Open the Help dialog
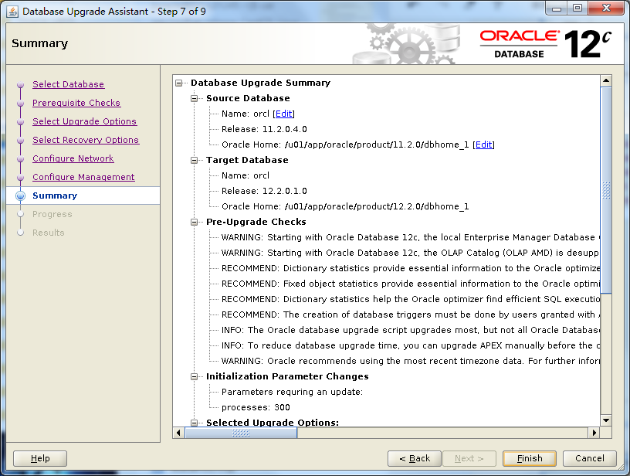The width and height of the screenshot is (630, 476). (39, 457)
